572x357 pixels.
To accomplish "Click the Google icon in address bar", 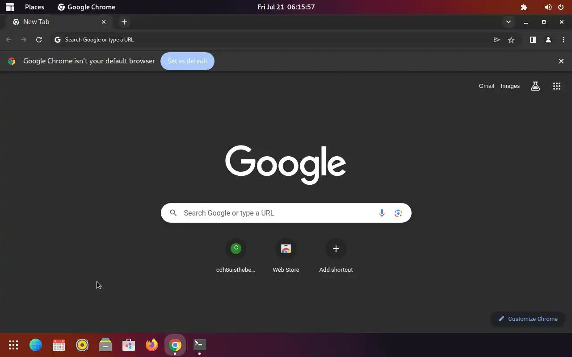I will (x=57, y=40).
